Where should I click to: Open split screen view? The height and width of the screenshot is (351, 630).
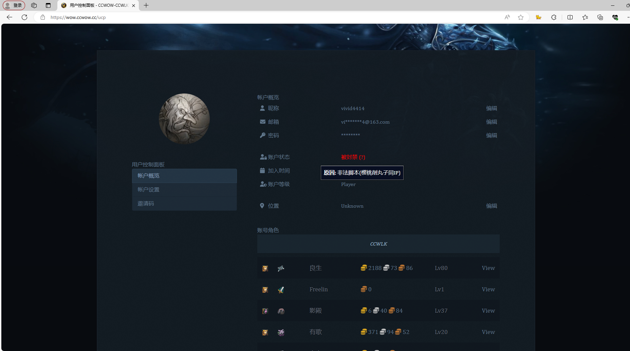click(570, 17)
